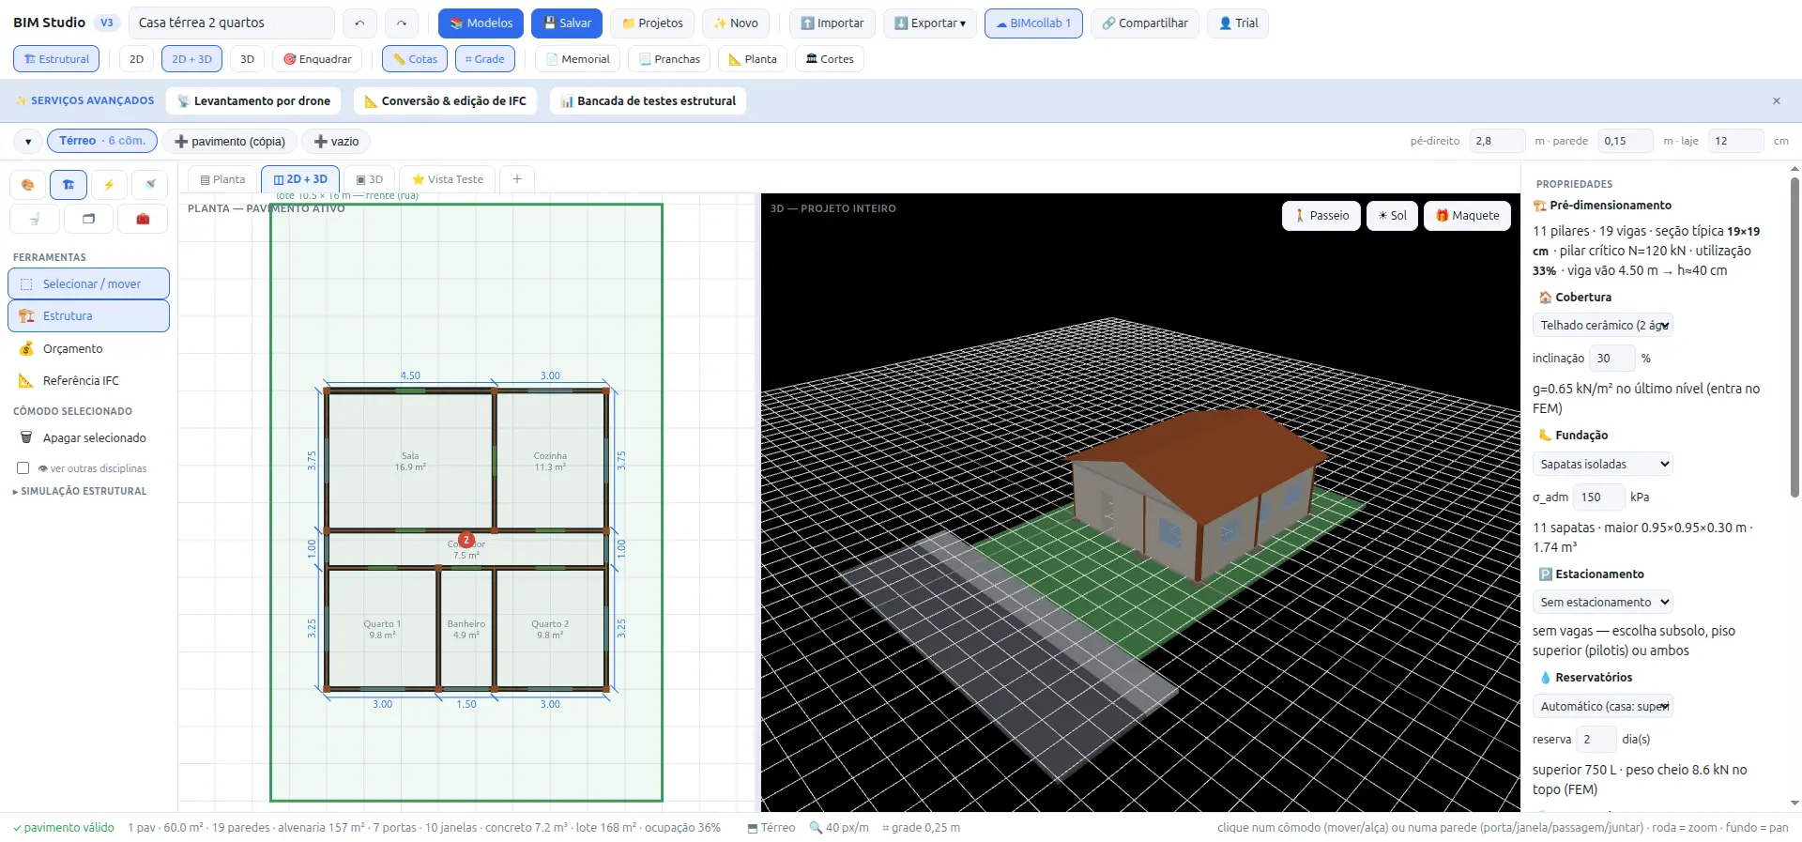Expand Simulação Estrutural section
Screen dimensions: 1802x842
[80, 491]
